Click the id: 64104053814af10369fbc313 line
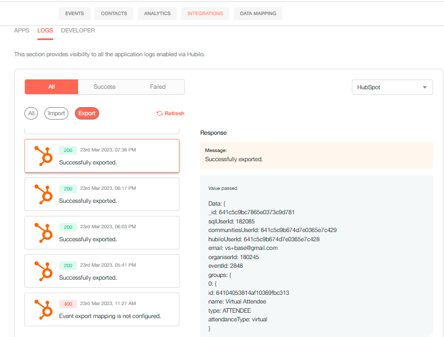The image size is (444, 337). (x=249, y=293)
